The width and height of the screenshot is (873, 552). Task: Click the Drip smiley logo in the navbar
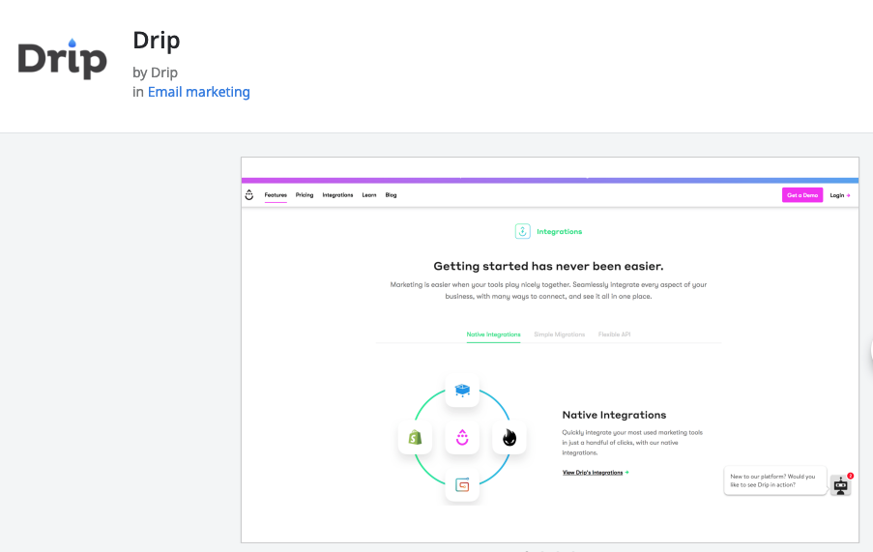pyautogui.click(x=249, y=194)
